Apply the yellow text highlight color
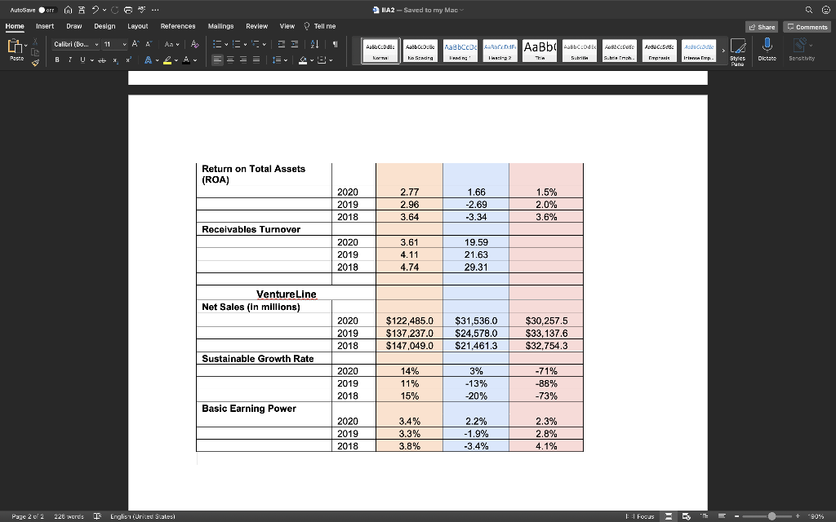836x522 pixels. pos(167,60)
